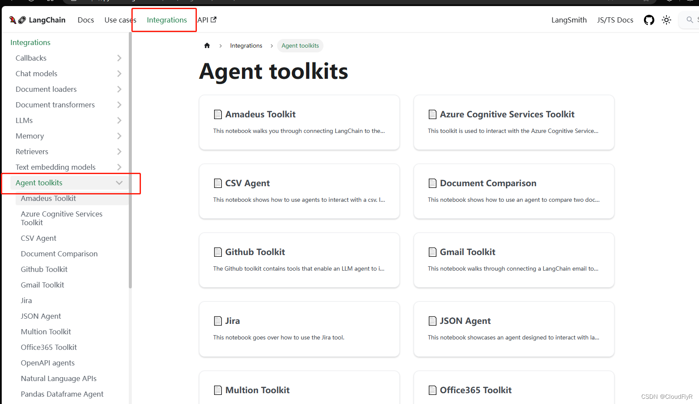Image resolution: width=699 pixels, height=404 pixels.
Task: Click the Chat models sidebar label
Action: [x=36, y=74]
